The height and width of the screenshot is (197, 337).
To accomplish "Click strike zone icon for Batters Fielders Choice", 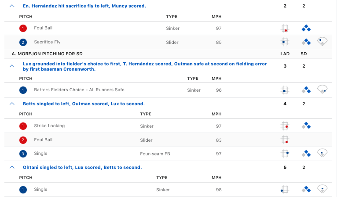I will point(285,90).
